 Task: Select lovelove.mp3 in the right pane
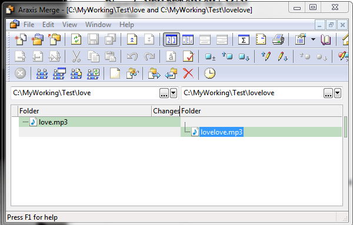[x=222, y=132]
